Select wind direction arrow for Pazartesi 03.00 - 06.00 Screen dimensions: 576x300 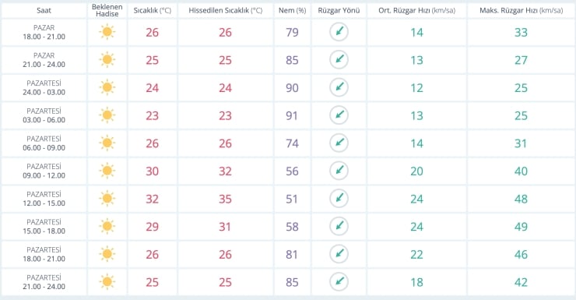[339, 115]
